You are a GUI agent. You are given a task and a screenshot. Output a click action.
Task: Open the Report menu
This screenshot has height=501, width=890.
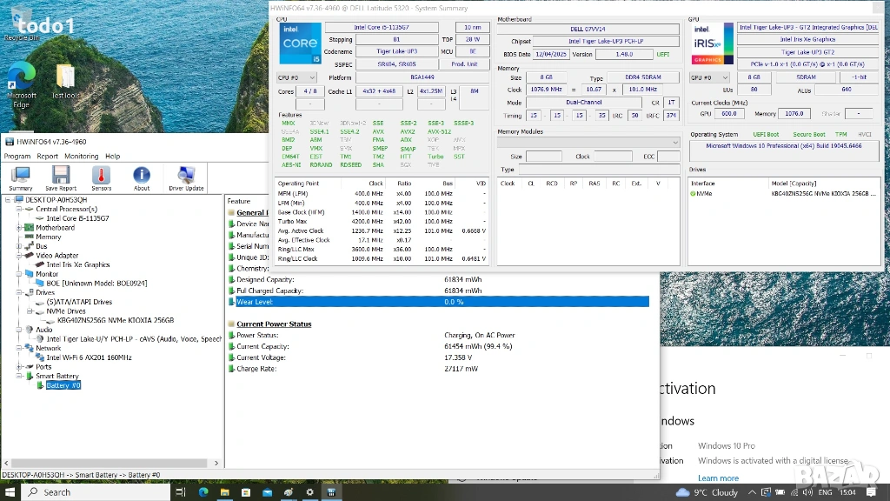[47, 157]
